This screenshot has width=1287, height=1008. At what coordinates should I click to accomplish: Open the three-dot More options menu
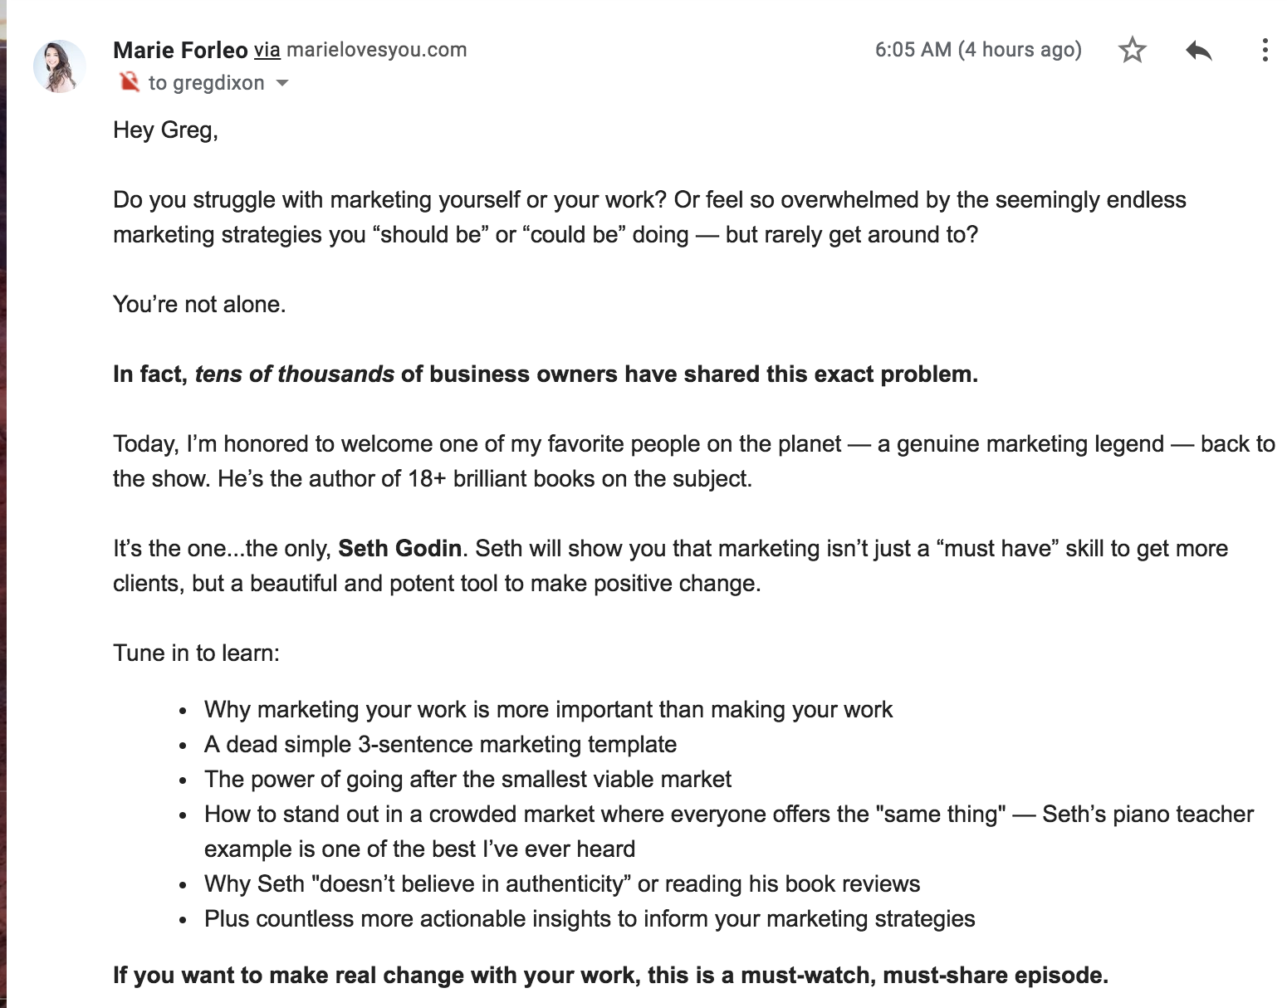click(1265, 50)
